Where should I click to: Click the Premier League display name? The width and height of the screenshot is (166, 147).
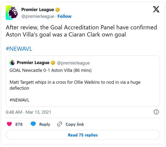coord(38,10)
